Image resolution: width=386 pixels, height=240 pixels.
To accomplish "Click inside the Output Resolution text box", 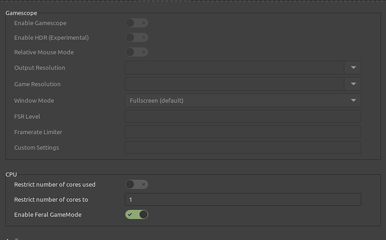I will click(234, 68).
